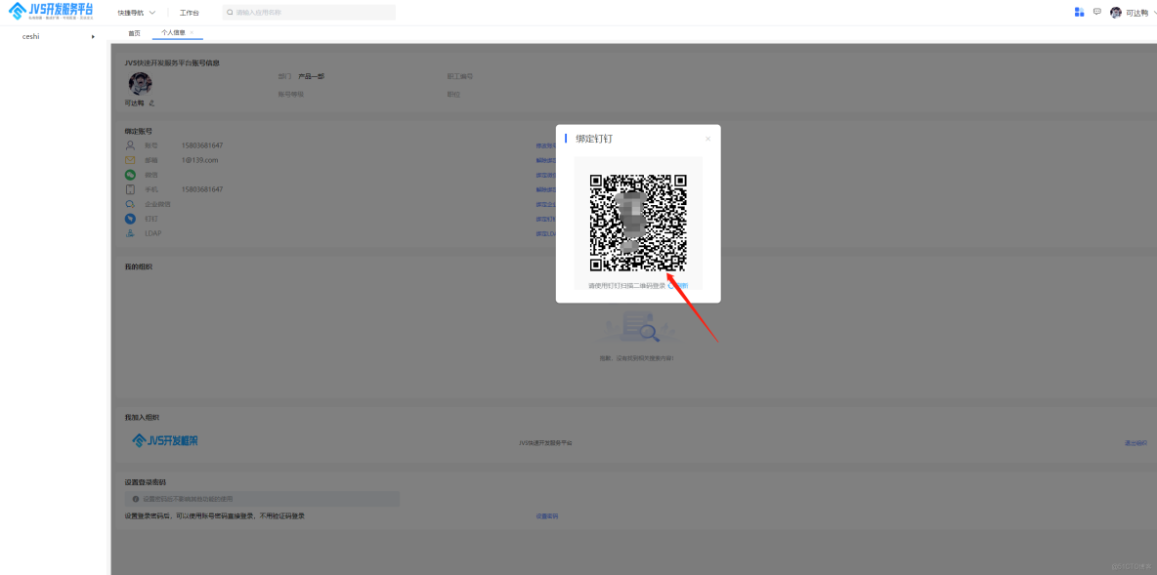Click the JVS开发框架 organization logo

[165, 441]
